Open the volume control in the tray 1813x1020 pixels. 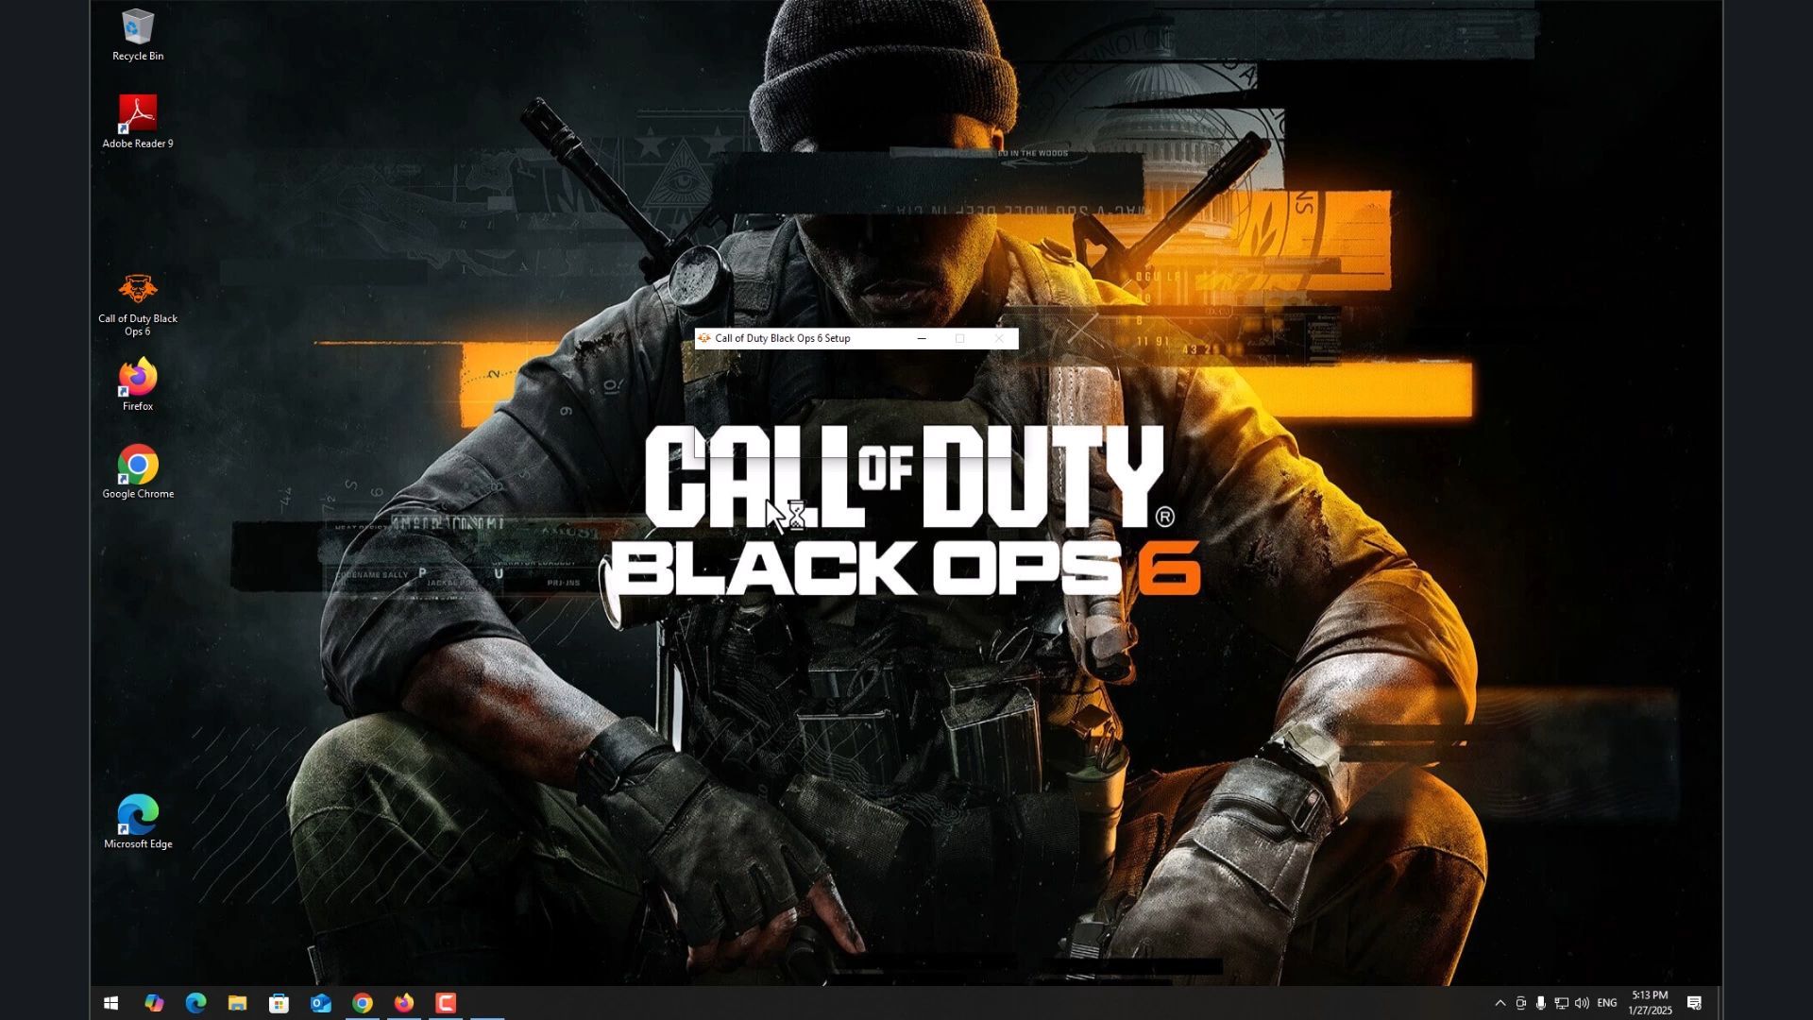click(x=1582, y=1003)
